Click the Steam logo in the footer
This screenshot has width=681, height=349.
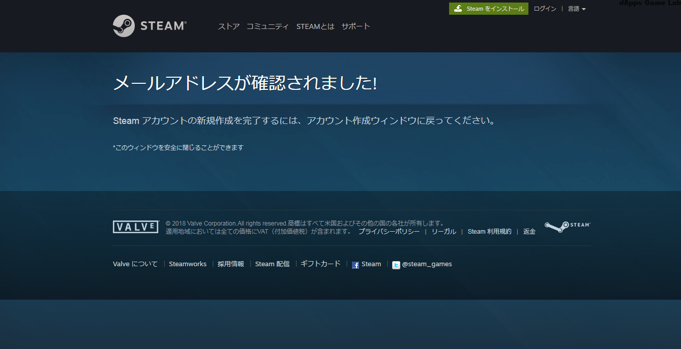[x=568, y=227]
